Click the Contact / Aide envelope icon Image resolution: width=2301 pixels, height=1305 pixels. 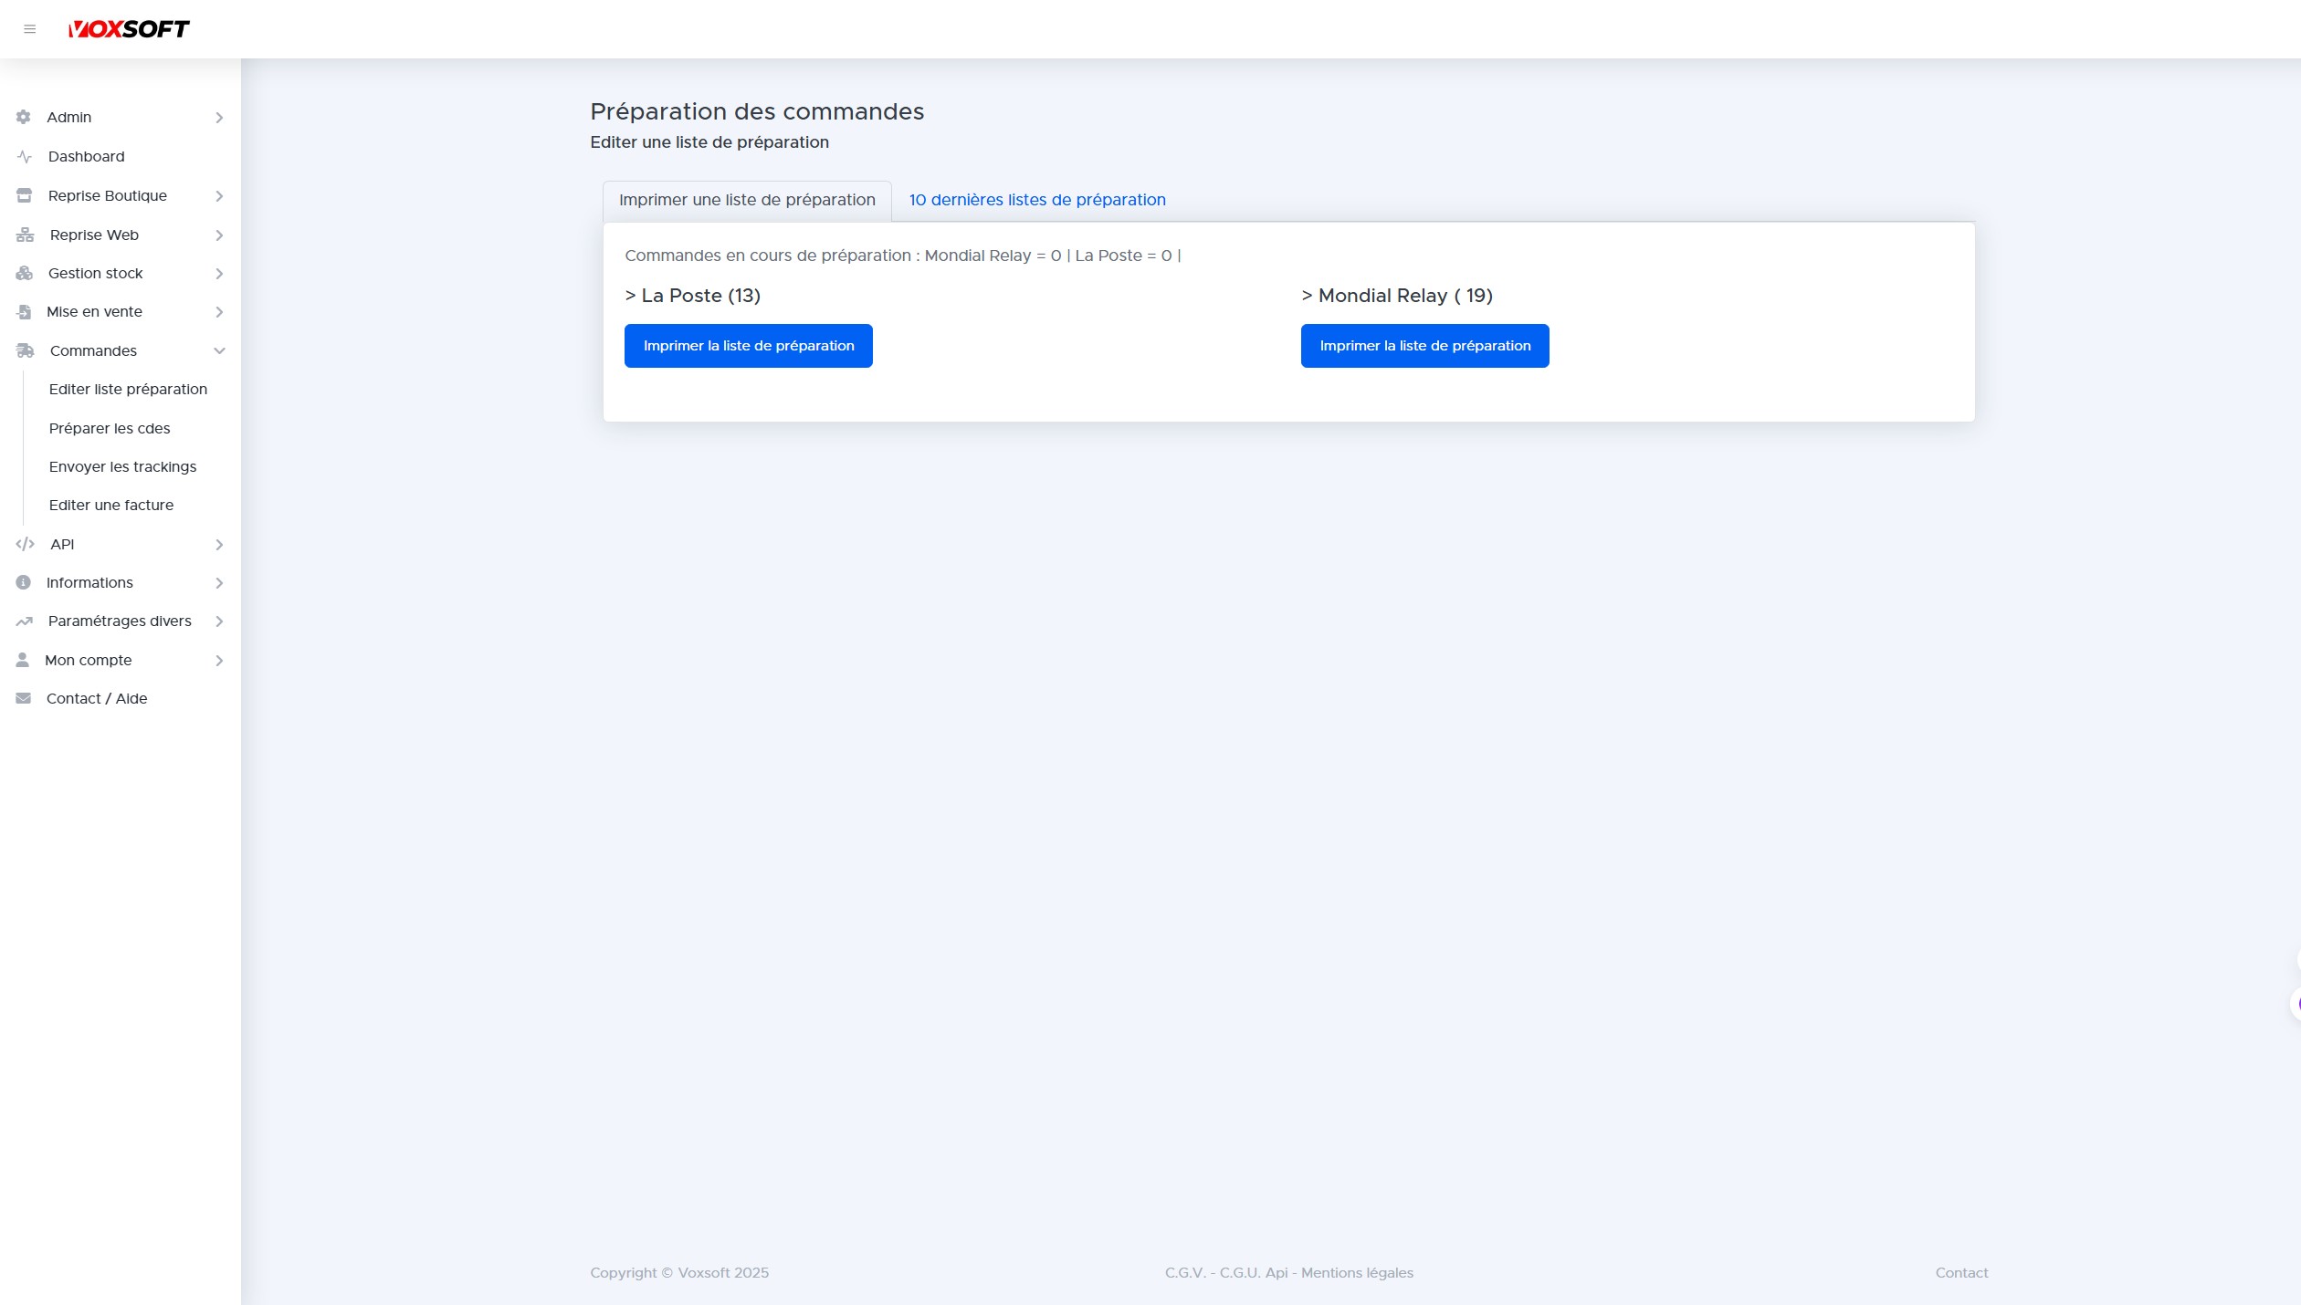click(23, 698)
